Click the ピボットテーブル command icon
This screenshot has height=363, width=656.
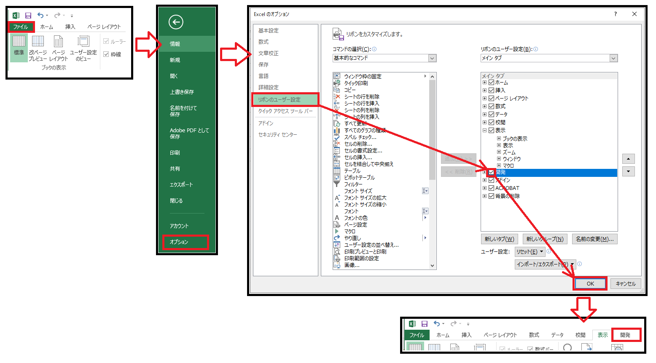pos(337,177)
